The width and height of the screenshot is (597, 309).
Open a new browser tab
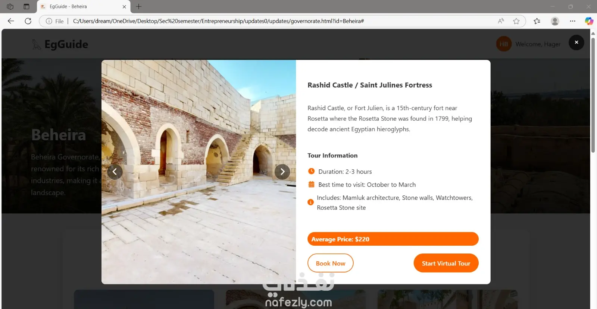(139, 6)
